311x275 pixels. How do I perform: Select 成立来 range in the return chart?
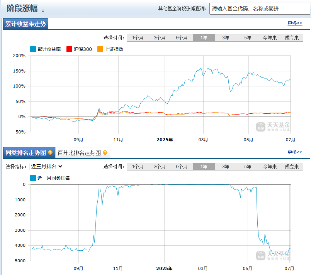pos(292,38)
